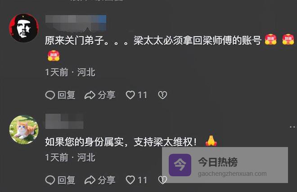Tap reply bubble icon on second comment
Screen dimensions: 297x192
50,180
